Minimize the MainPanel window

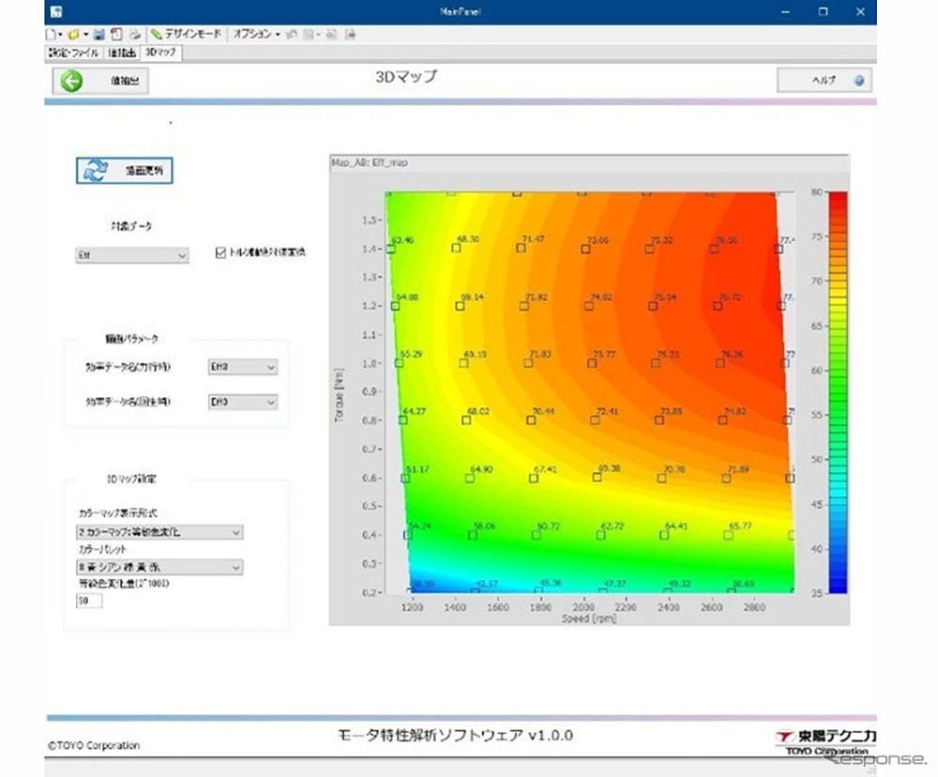tap(785, 12)
